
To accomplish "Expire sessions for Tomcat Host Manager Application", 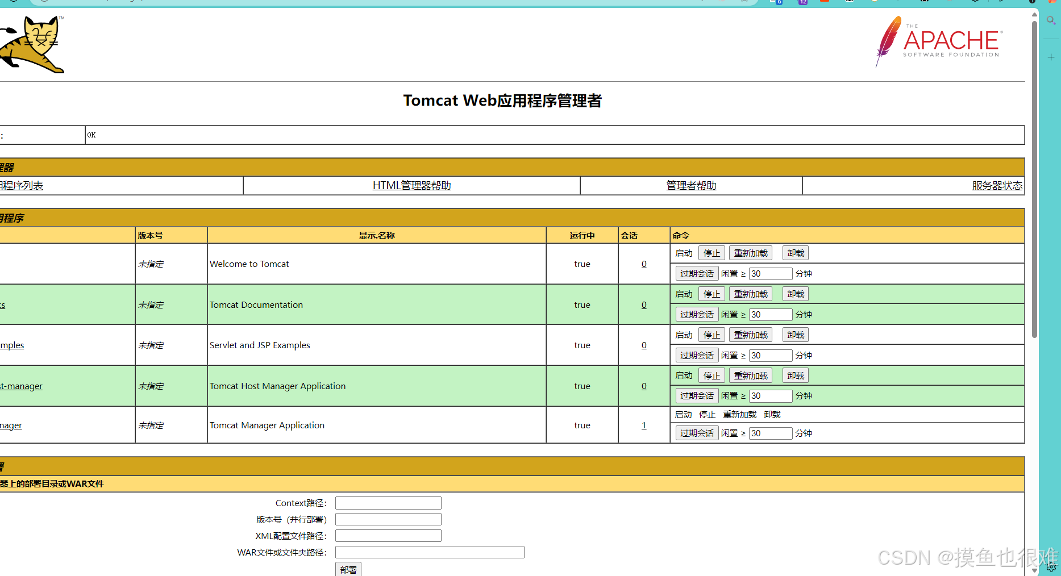I will [697, 396].
